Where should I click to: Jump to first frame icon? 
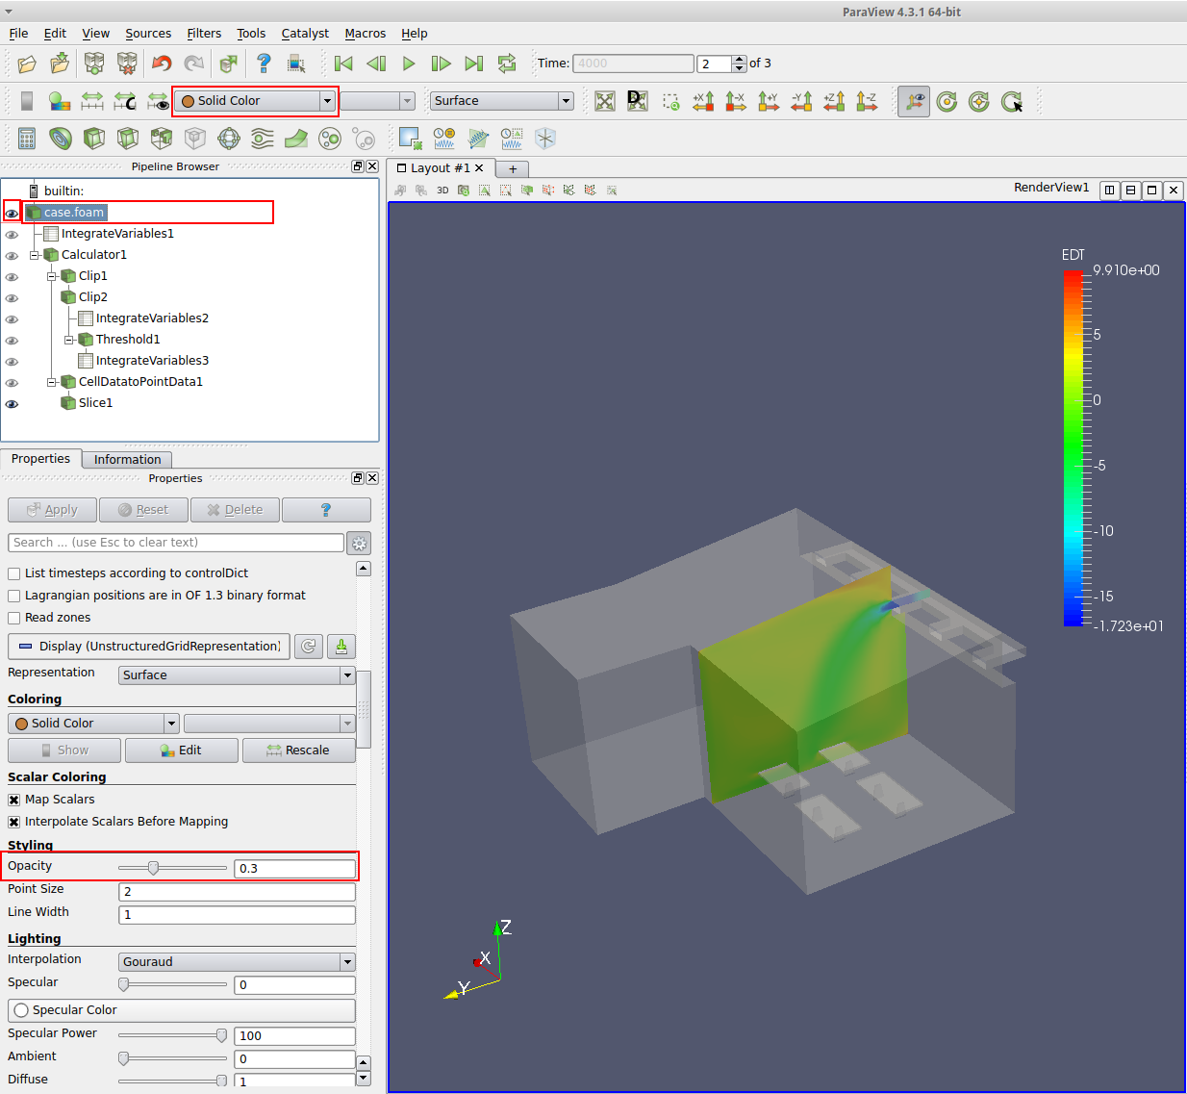[343, 64]
